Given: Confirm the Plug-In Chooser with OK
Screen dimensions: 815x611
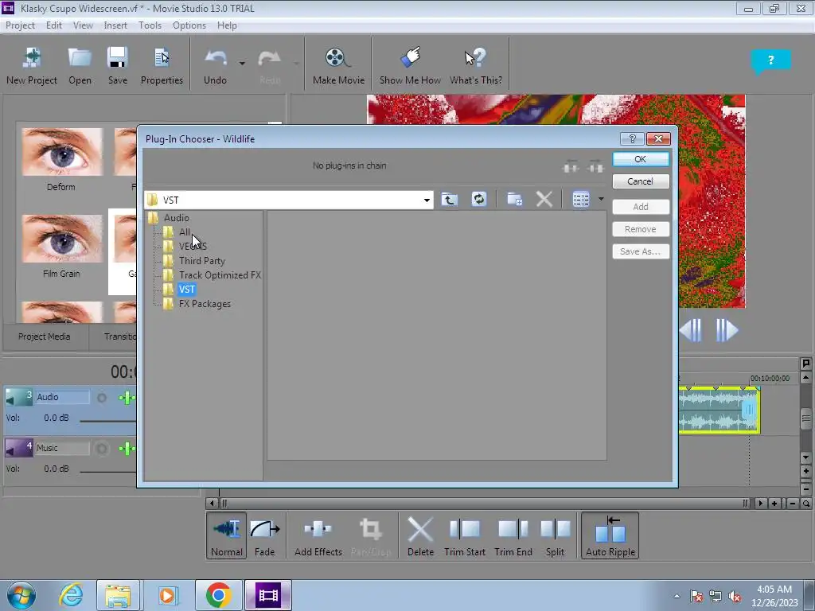Looking at the screenshot, I should point(641,159).
